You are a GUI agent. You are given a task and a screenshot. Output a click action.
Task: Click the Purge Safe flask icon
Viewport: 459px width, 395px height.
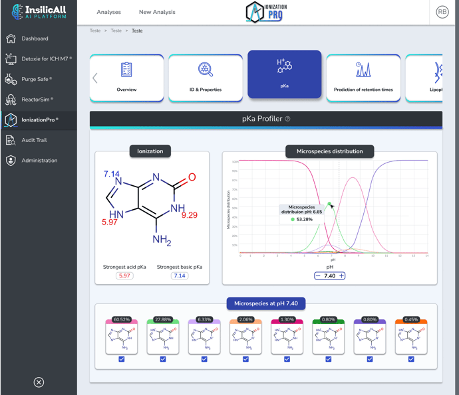pos(11,79)
